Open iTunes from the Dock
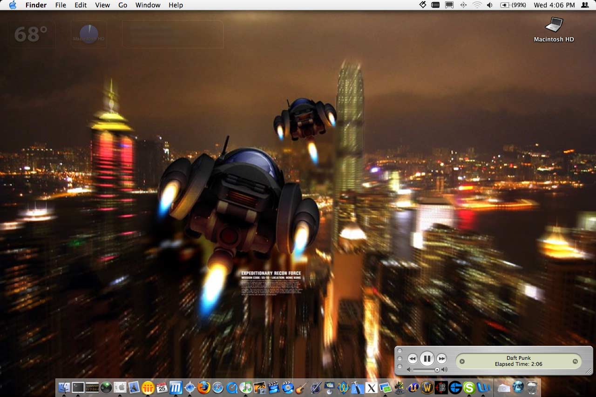Image resolution: width=596 pixels, height=397 pixels. [x=246, y=387]
